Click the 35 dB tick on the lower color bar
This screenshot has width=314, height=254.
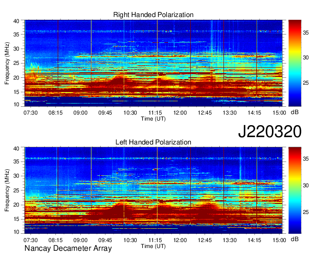(306, 159)
